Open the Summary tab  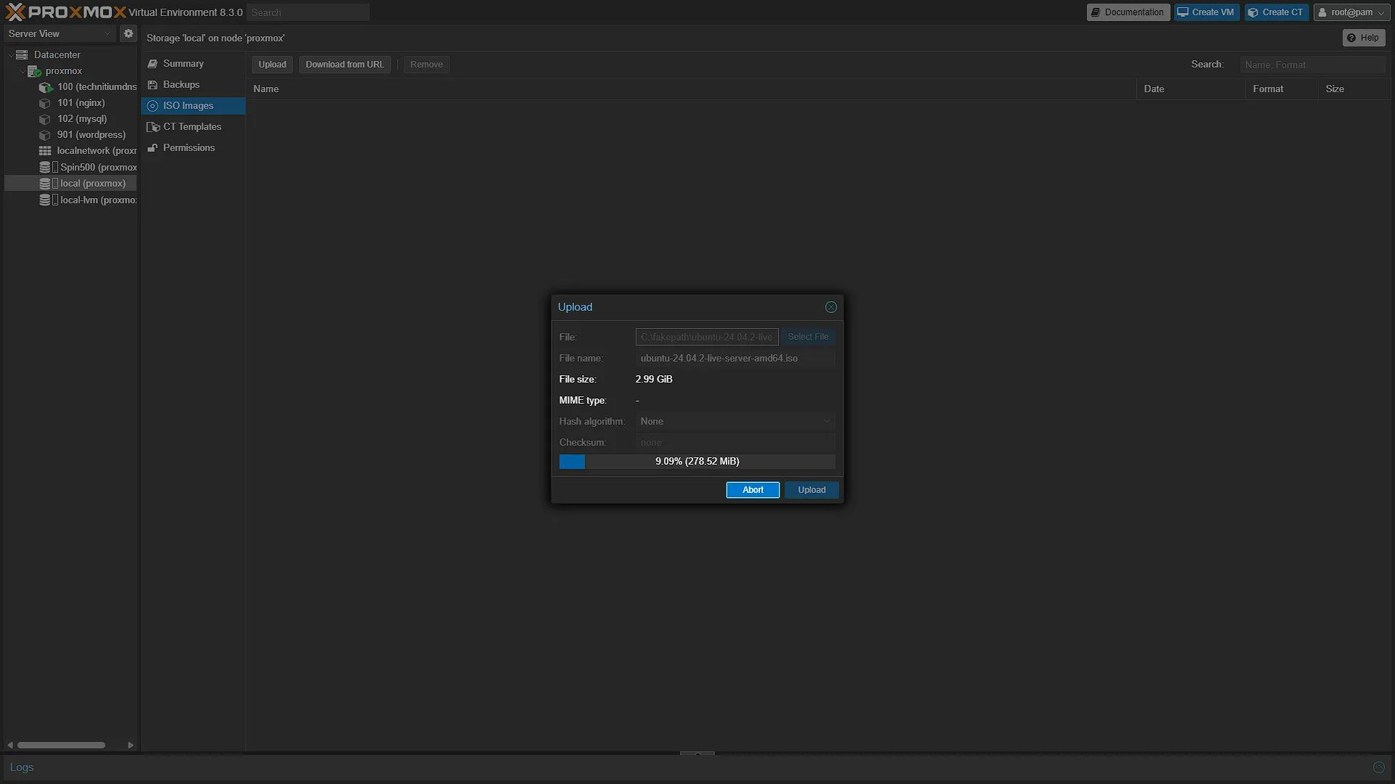point(193,63)
